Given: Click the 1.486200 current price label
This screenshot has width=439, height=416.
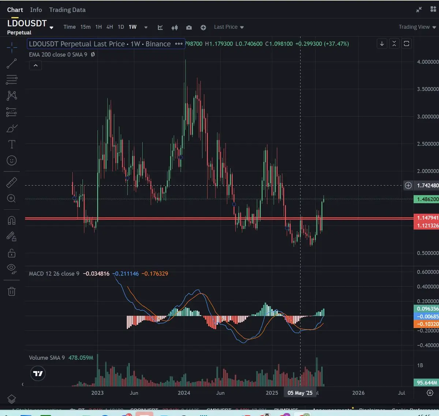Looking at the screenshot, I should pos(426,199).
